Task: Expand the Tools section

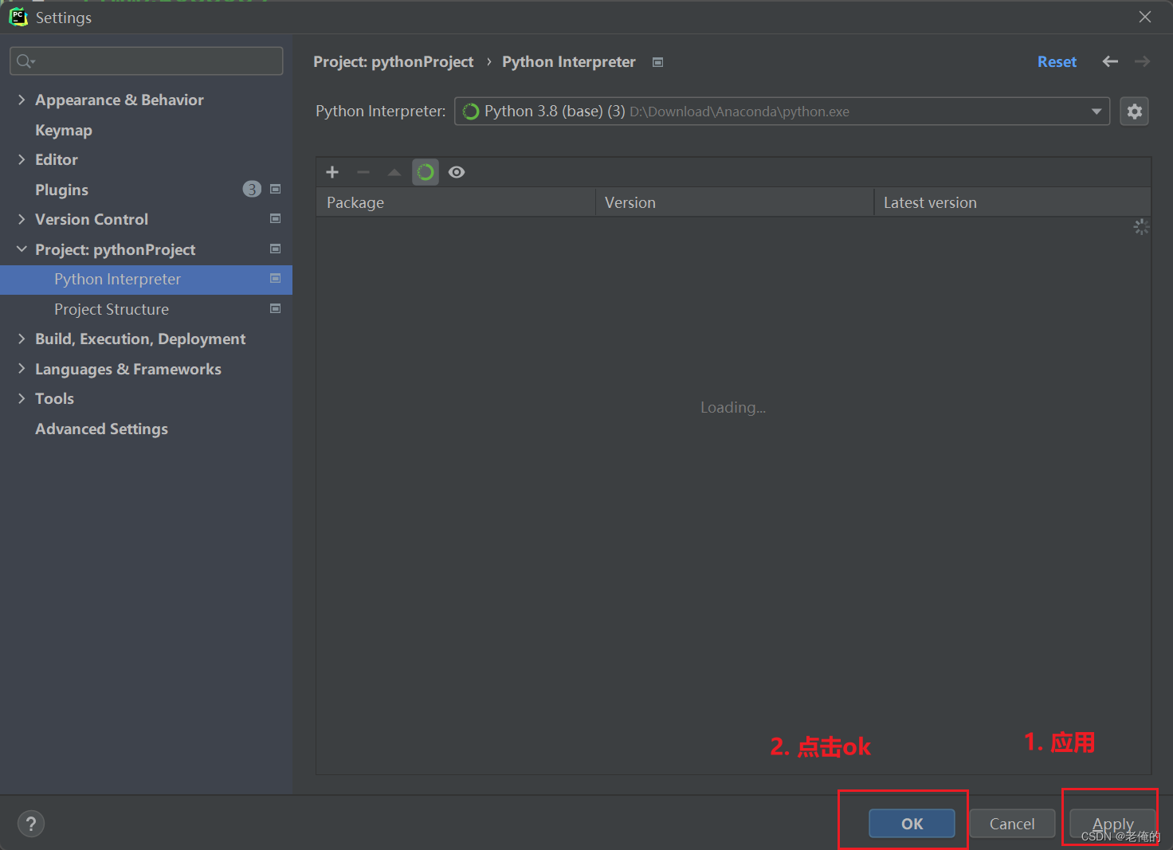Action: pyautogui.click(x=22, y=398)
